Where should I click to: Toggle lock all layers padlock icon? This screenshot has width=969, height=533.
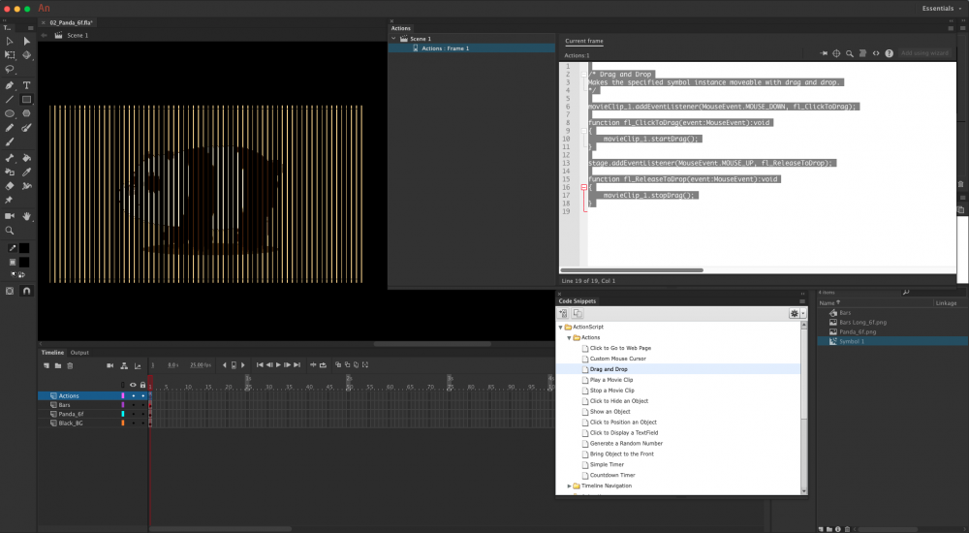(x=142, y=385)
